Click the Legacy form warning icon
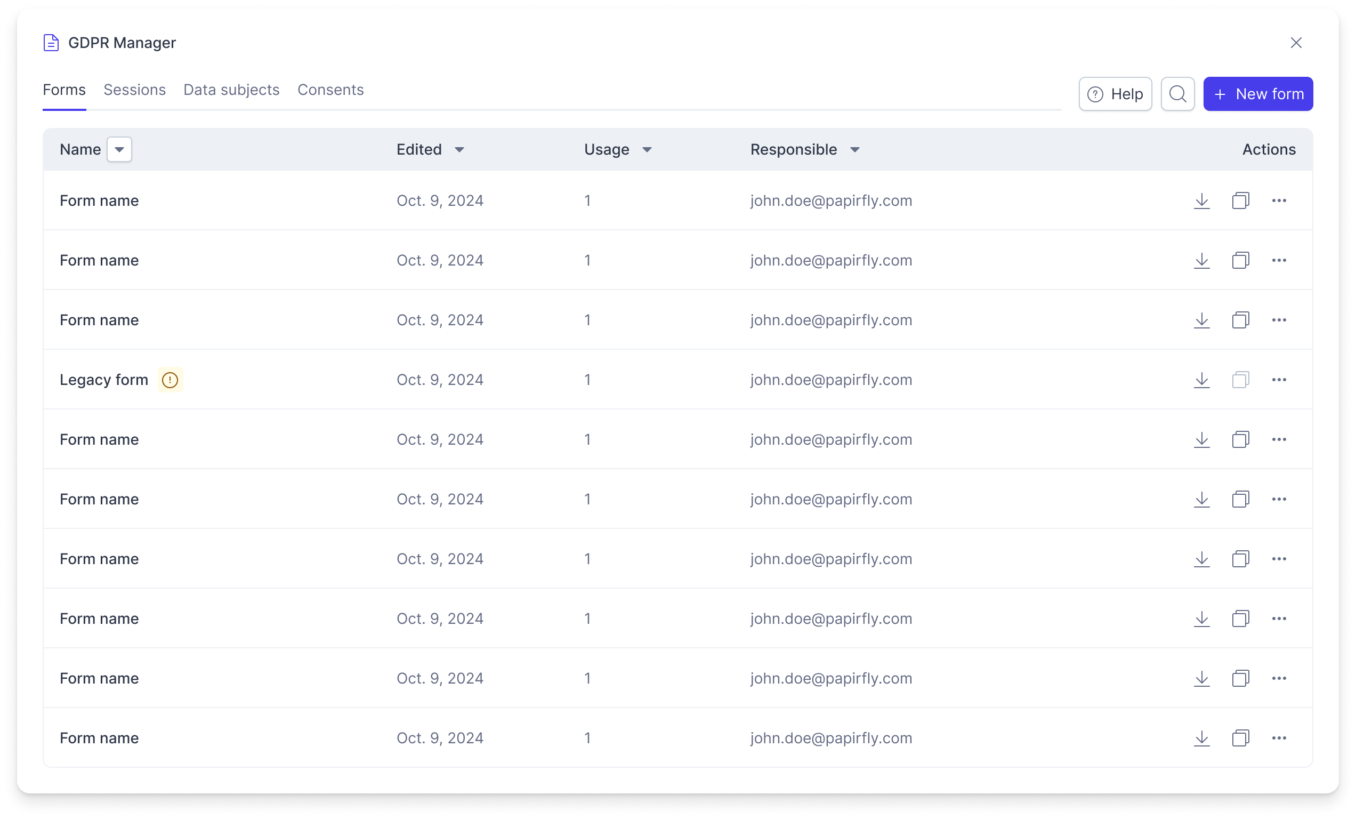This screenshot has height=819, width=1356. point(170,380)
